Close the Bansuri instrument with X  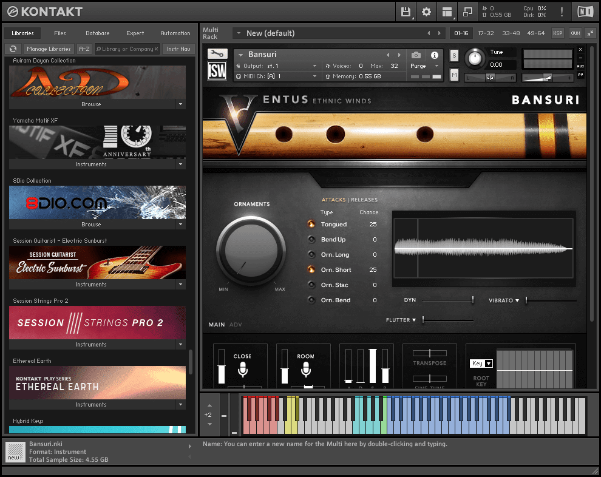(x=580, y=50)
